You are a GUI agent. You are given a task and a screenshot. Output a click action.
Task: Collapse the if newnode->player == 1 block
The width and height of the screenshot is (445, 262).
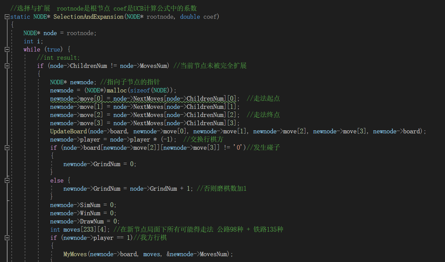[7, 238]
